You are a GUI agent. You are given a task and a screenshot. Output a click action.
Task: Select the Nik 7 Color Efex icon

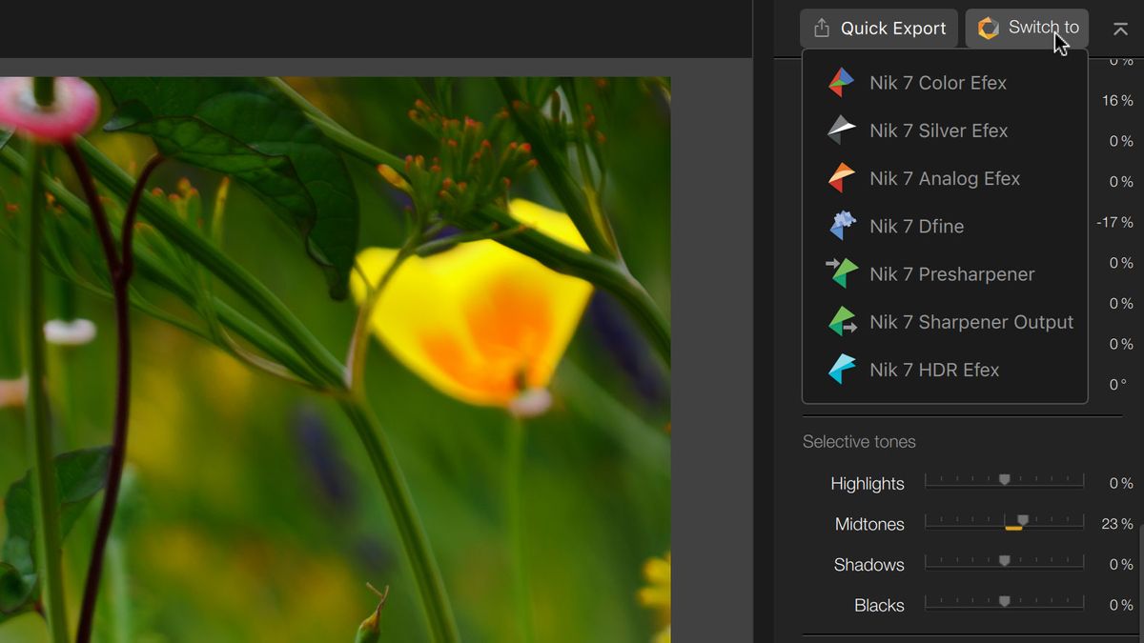[842, 82]
